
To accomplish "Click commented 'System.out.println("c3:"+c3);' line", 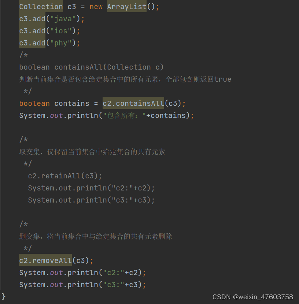I will click(91, 200).
